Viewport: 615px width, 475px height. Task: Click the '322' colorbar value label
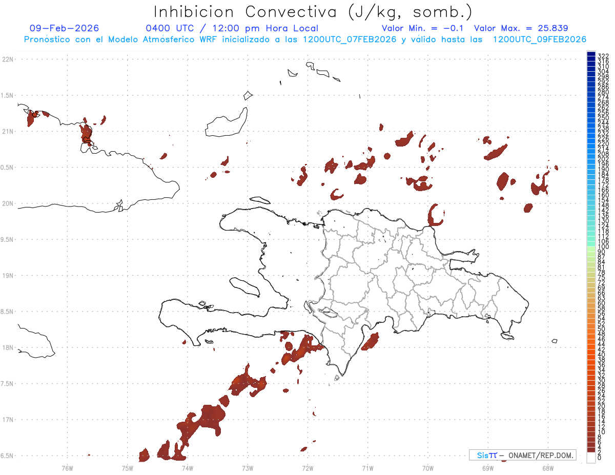tap(603, 55)
